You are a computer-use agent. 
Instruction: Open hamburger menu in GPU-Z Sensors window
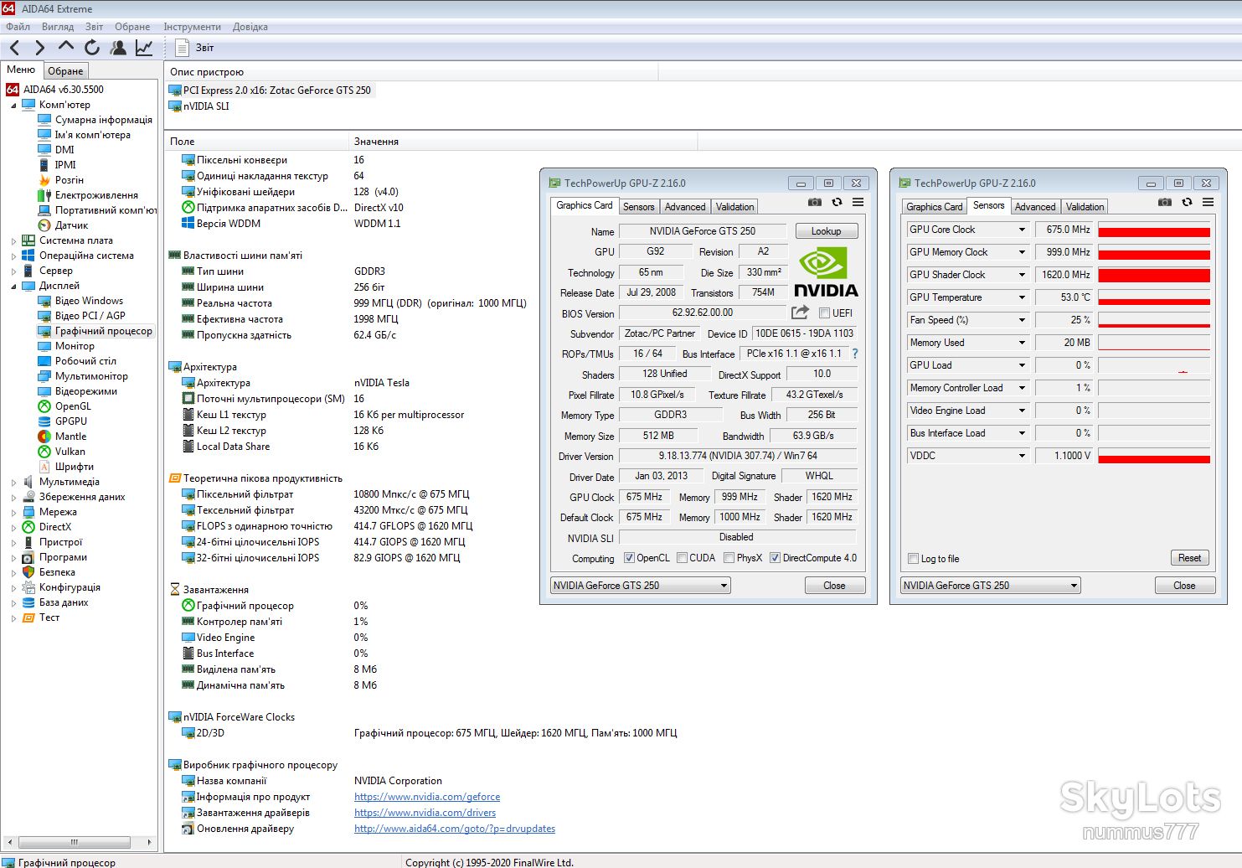pos(1208,202)
